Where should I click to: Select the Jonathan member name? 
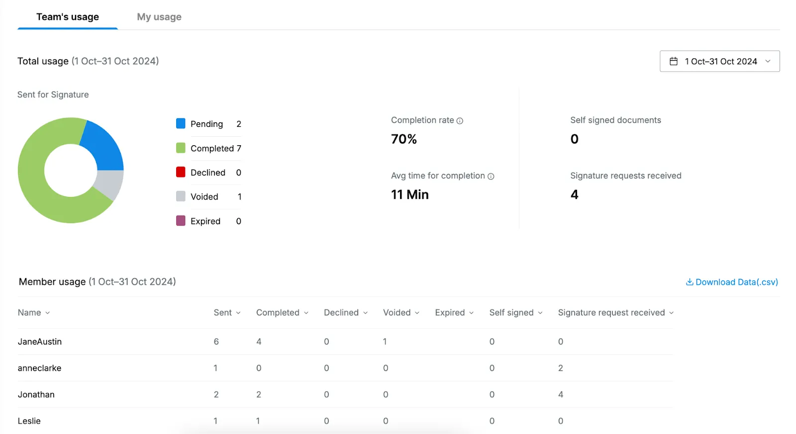(36, 394)
